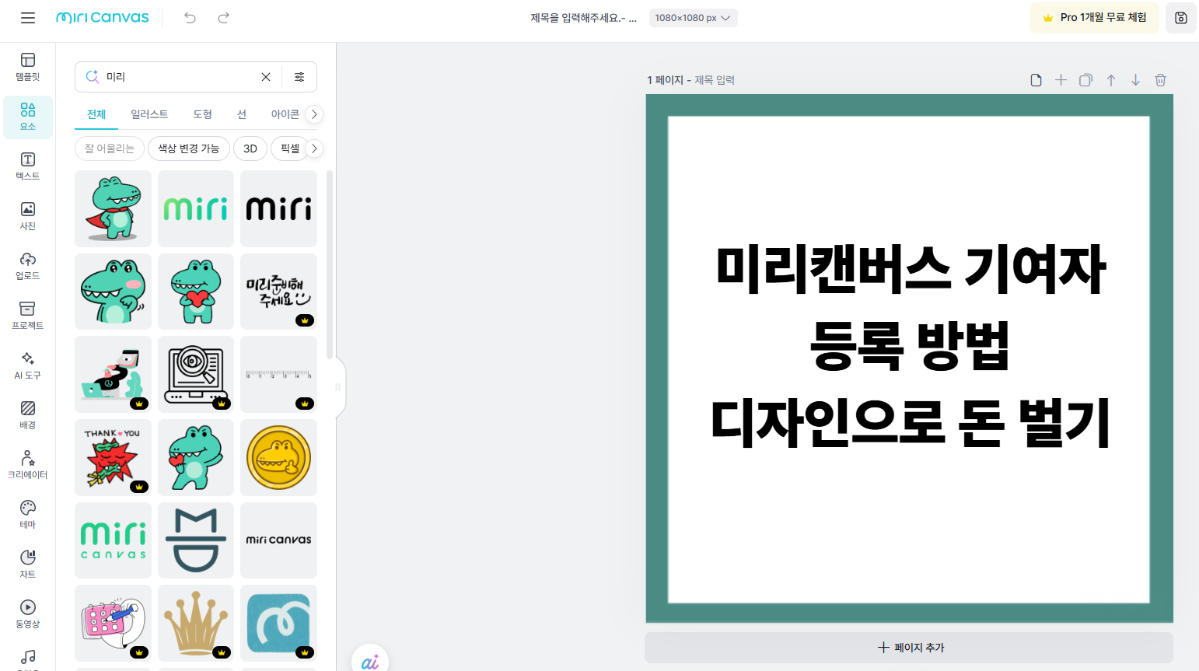Open the AI assistant floating button

(x=370, y=661)
